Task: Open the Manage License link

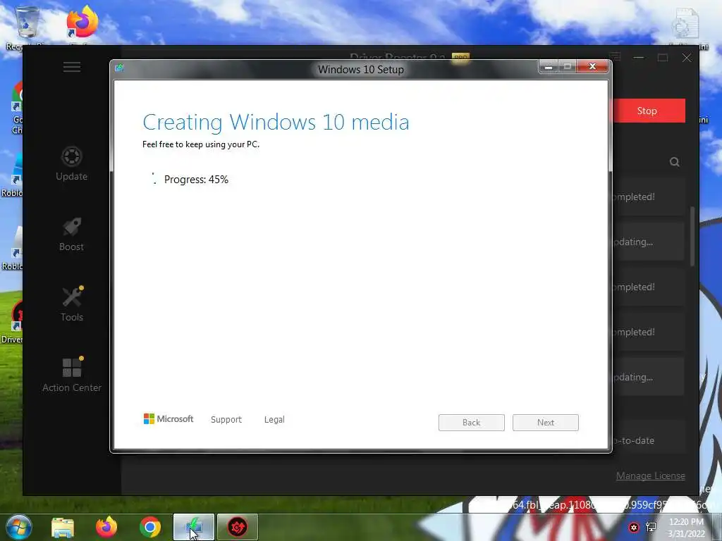Action: [651, 475]
